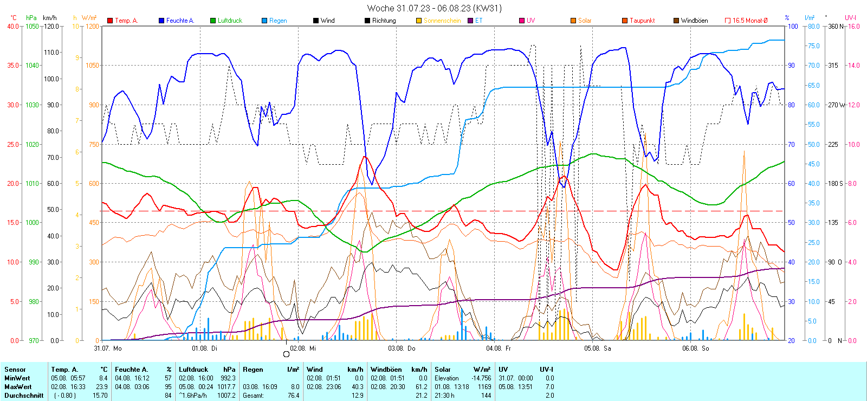Screen dimensions: 867x401
Task: Click the Taupunkt legend swatch
Action: pos(625,21)
